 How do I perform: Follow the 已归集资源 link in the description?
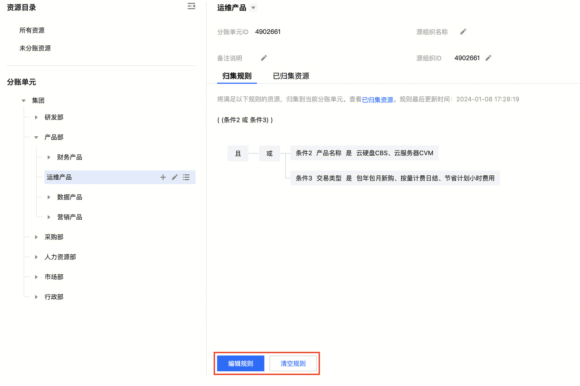378,100
